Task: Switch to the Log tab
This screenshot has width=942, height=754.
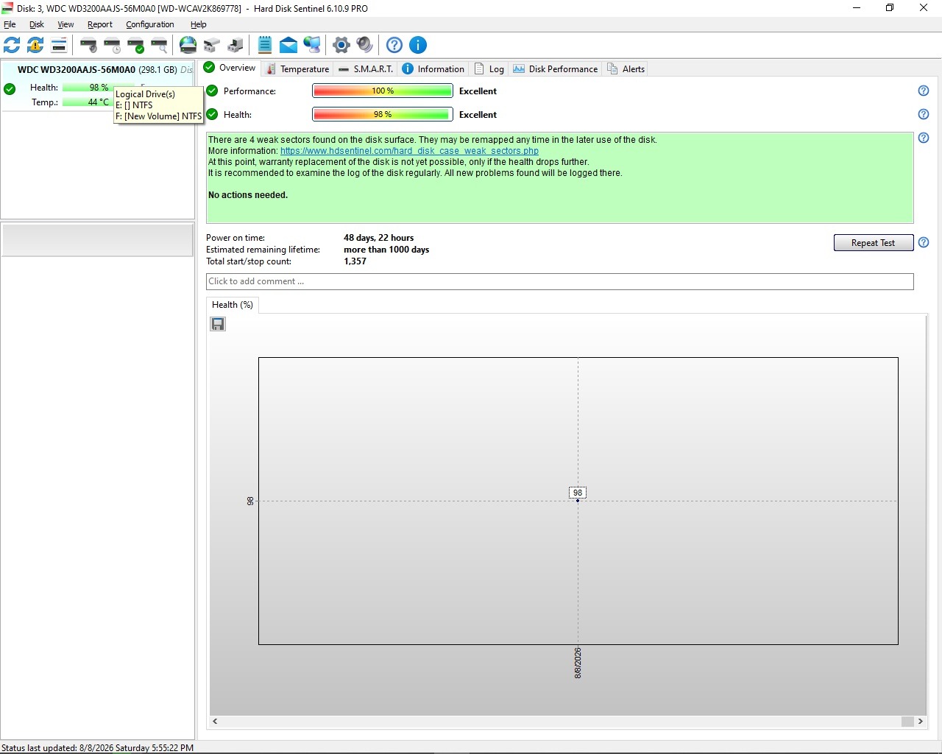Action: coord(489,68)
